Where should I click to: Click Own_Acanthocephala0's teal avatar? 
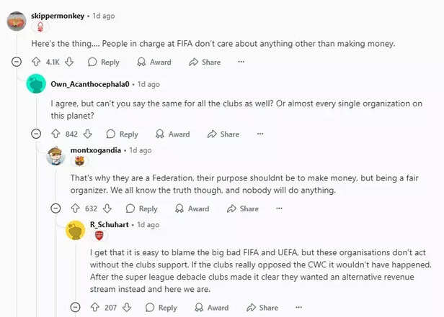click(36, 84)
